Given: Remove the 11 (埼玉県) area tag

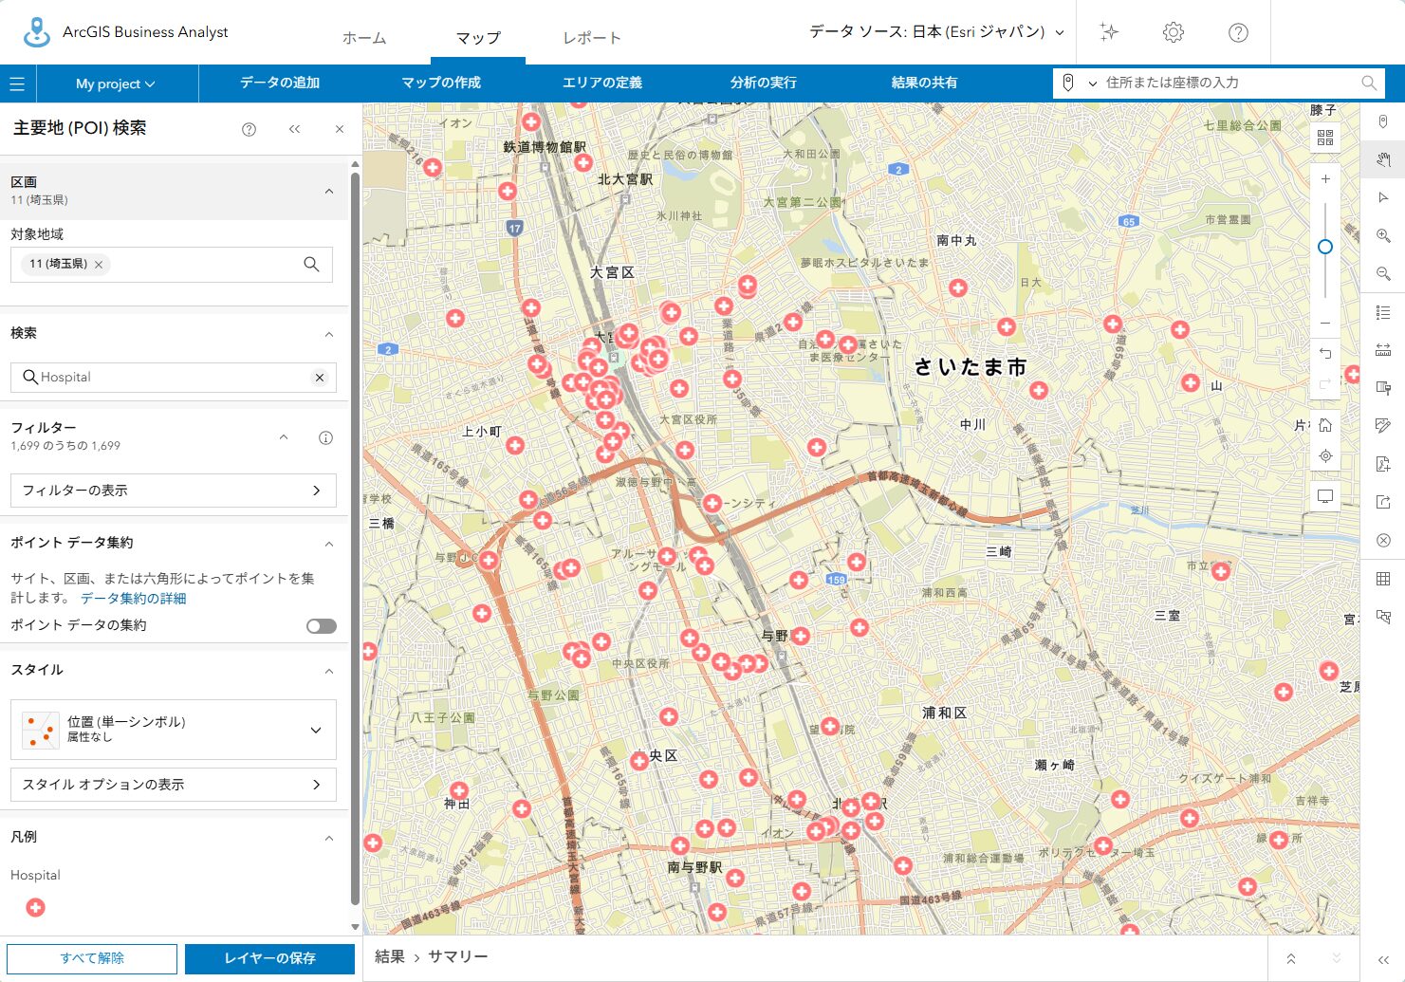Looking at the screenshot, I should [x=99, y=265].
